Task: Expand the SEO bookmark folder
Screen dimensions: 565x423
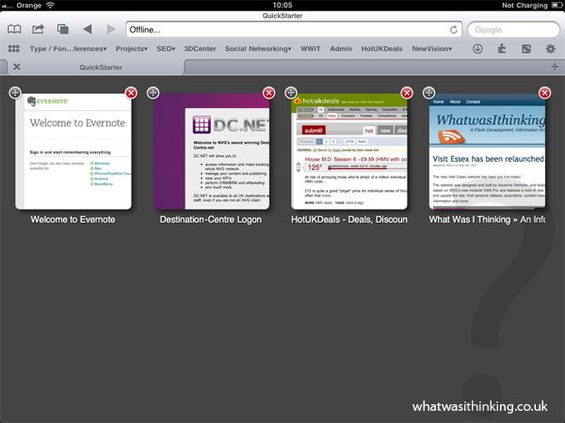Action: (166, 49)
